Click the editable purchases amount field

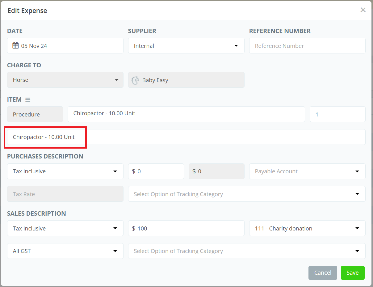[x=156, y=171]
